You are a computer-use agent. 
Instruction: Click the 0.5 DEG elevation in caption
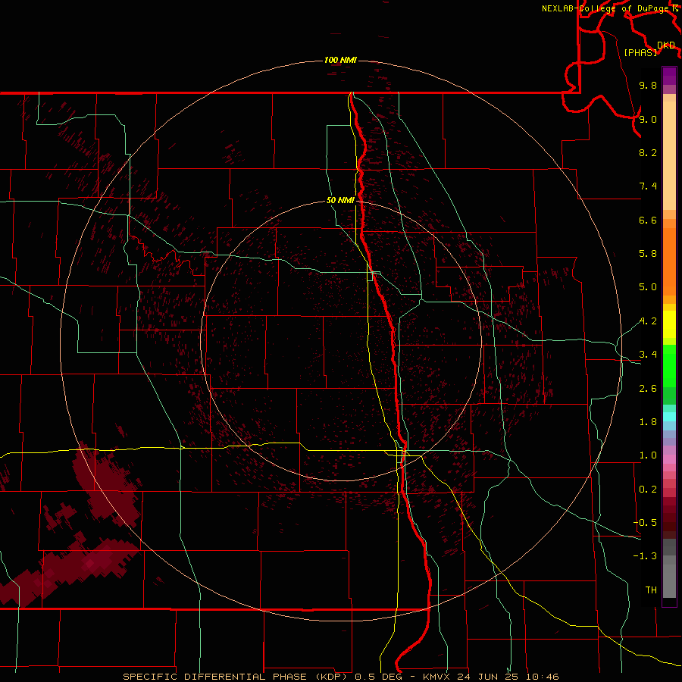click(378, 677)
